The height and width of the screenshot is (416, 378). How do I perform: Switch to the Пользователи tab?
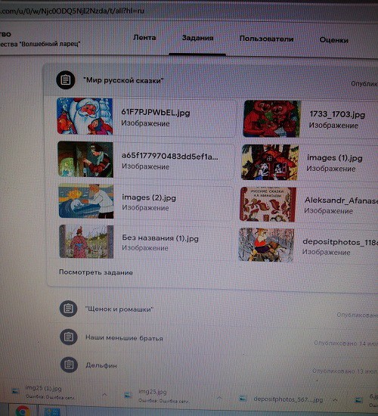point(266,39)
